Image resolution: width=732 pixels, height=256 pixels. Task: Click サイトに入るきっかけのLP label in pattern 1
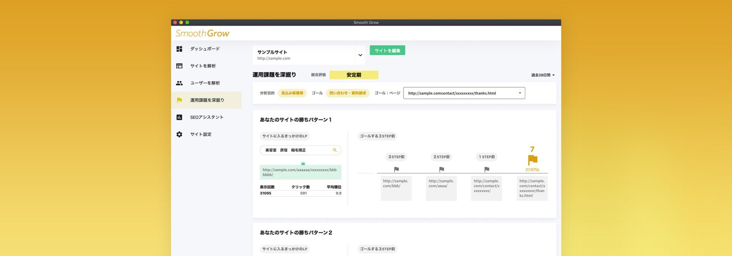click(285, 136)
